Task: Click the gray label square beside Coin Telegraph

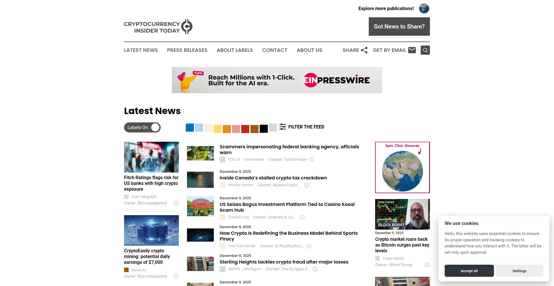Action: (126, 197)
